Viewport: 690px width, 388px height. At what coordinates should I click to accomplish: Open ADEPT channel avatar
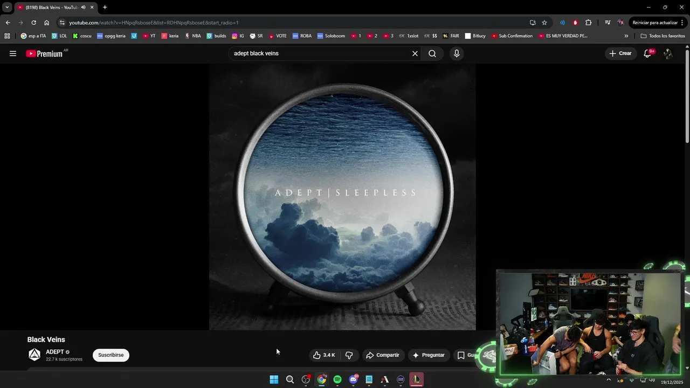click(x=34, y=355)
